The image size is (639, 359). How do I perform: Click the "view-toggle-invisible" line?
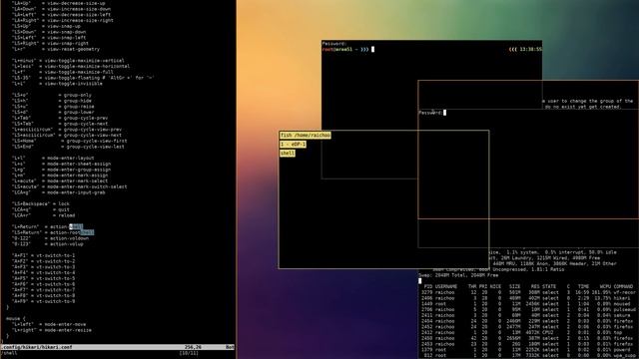pyautogui.click(x=57, y=84)
